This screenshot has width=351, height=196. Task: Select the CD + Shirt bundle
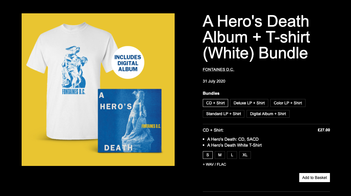coord(215,103)
